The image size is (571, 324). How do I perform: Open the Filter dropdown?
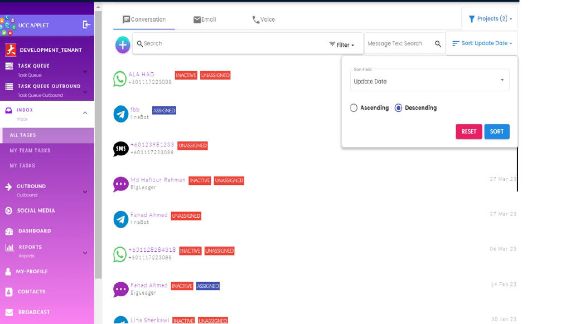[x=342, y=45]
